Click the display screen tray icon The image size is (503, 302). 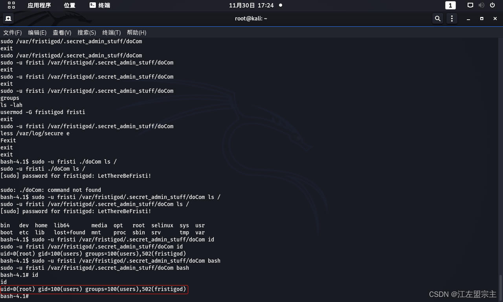coord(470,5)
